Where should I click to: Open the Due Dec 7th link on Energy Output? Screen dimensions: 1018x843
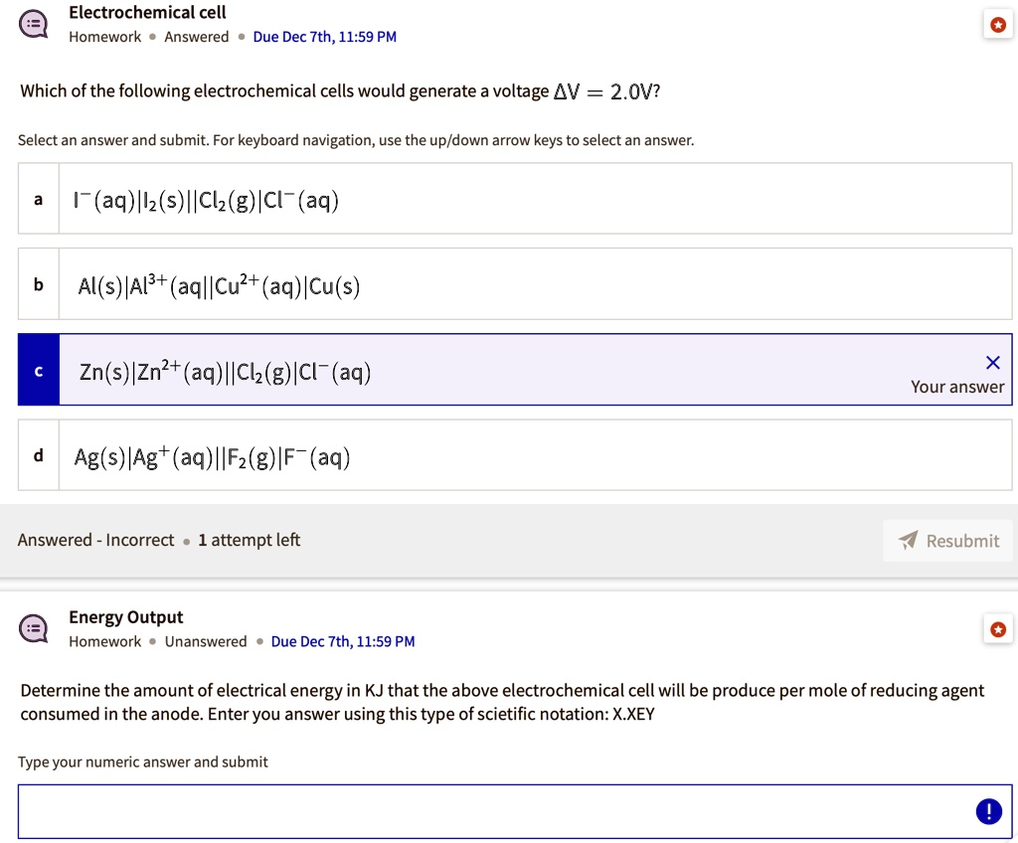(x=342, y=641)
